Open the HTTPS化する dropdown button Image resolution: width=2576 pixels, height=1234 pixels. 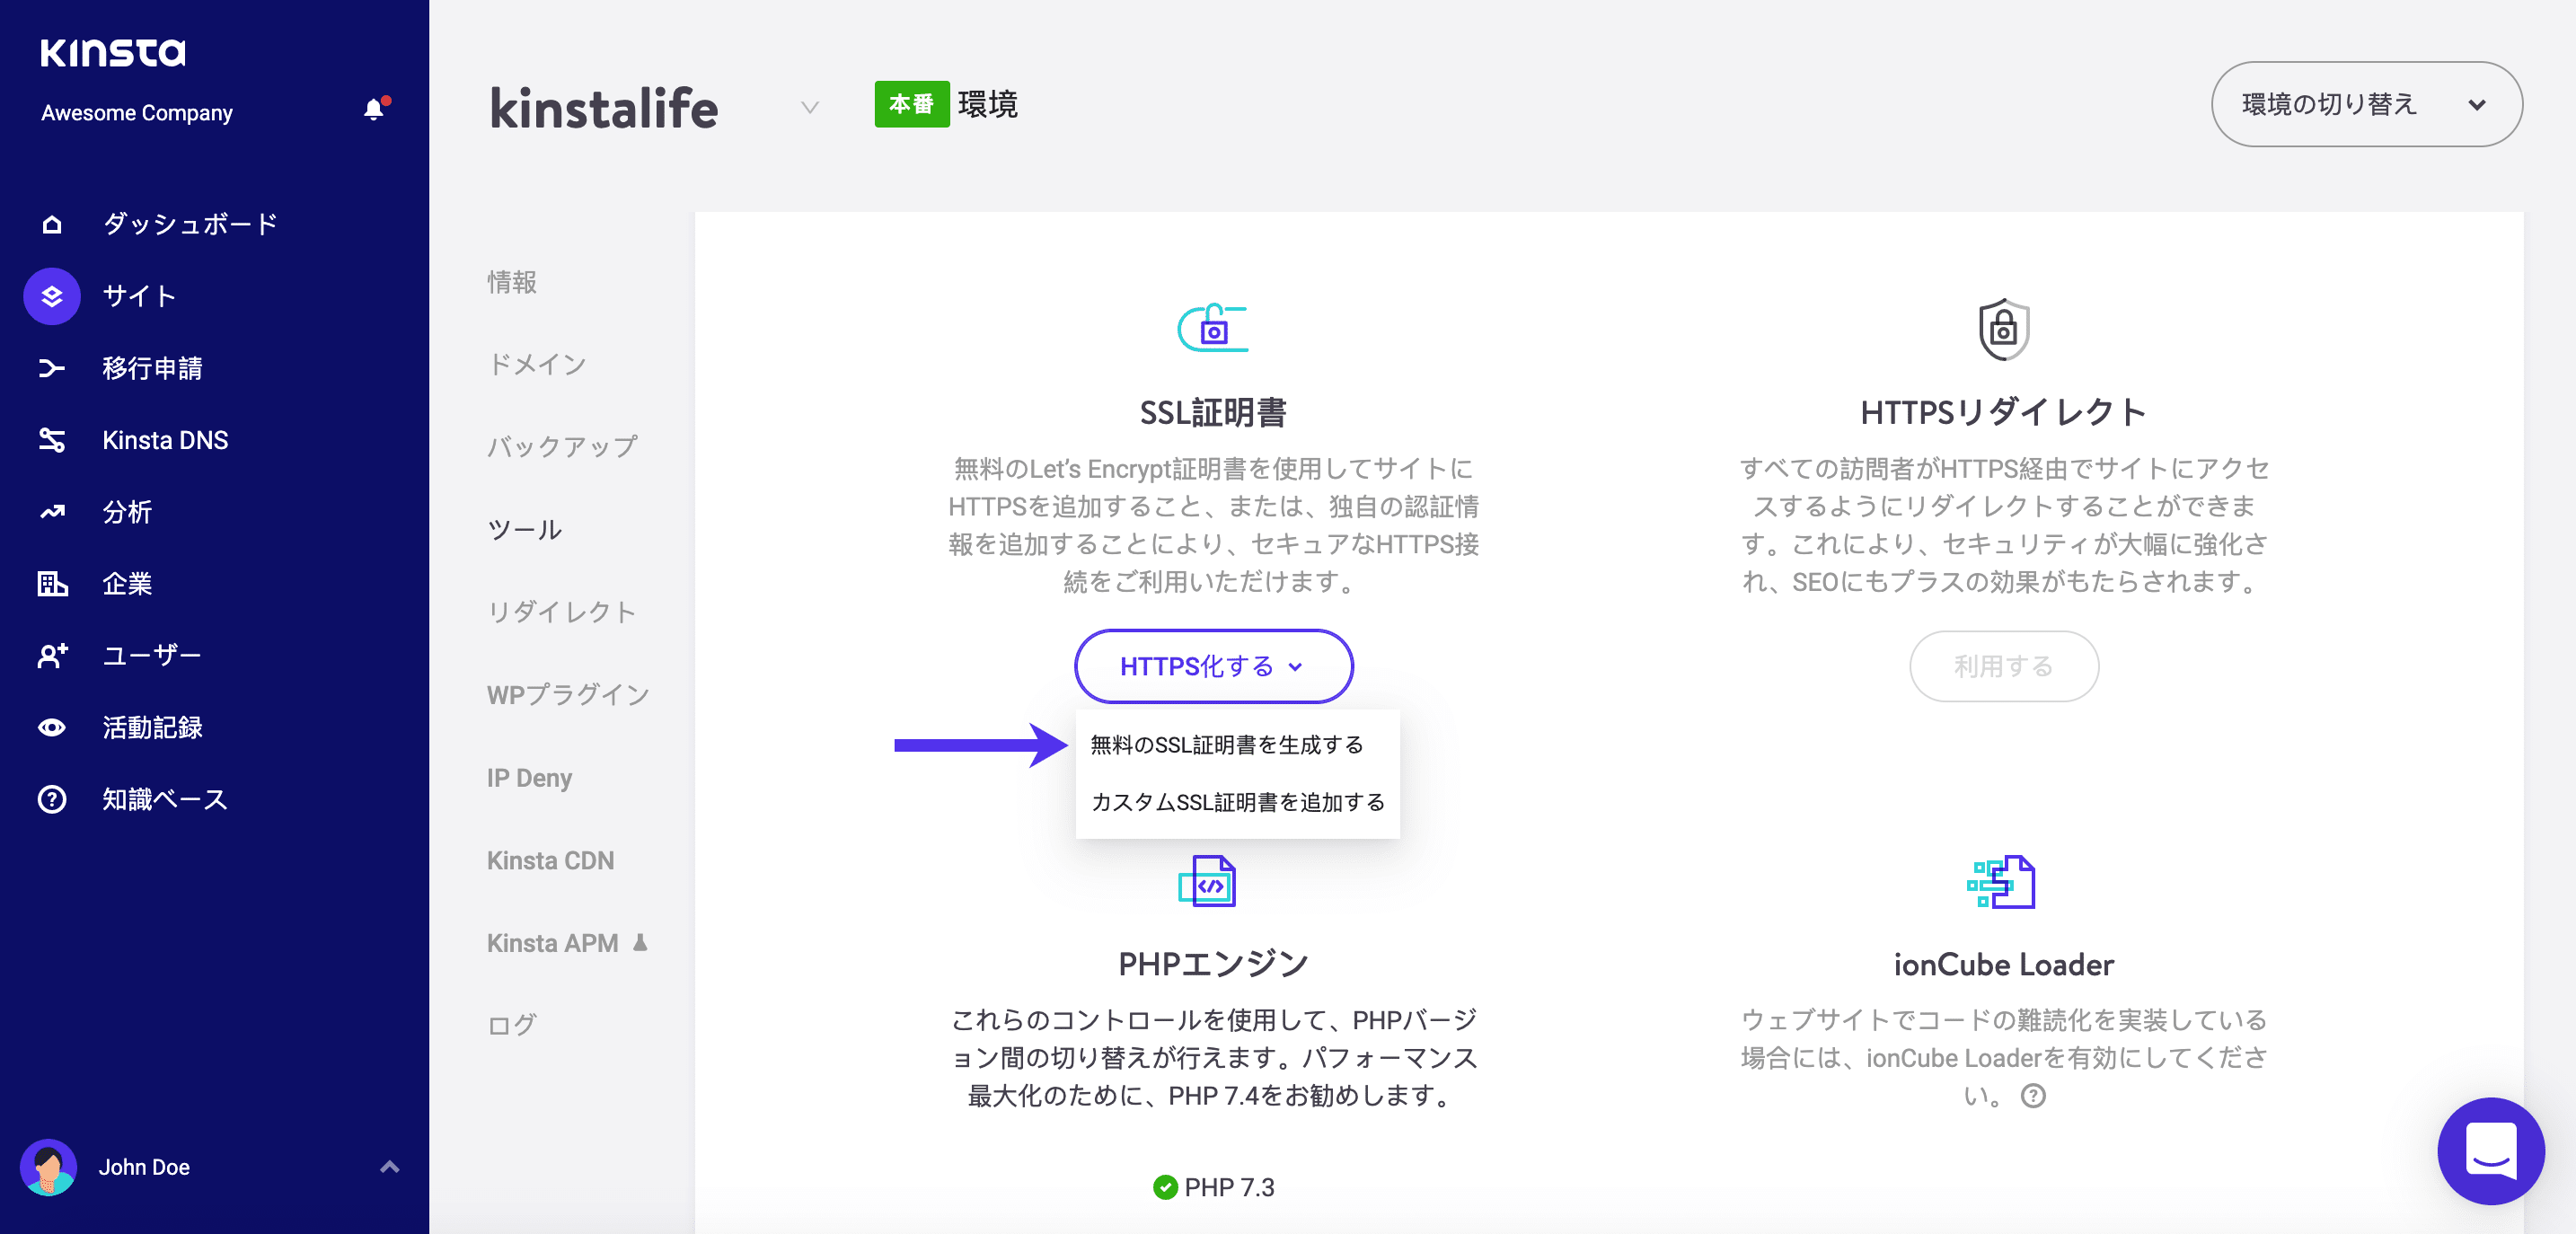pos(1213,666)
